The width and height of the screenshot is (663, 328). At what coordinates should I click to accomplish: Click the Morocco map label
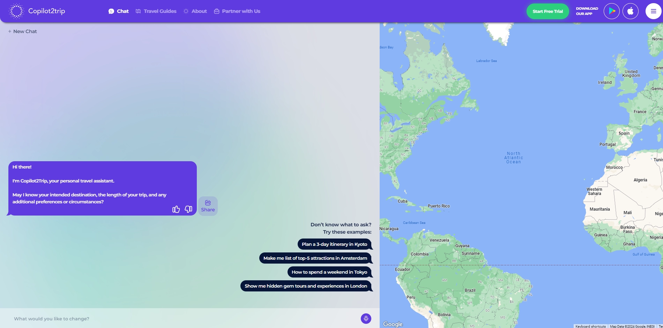coord(614,167)
